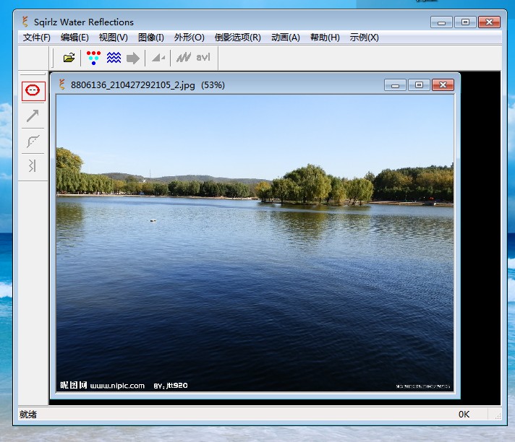
Task: Open the 倒影选项(R) menu
Action: pos(237,38)
